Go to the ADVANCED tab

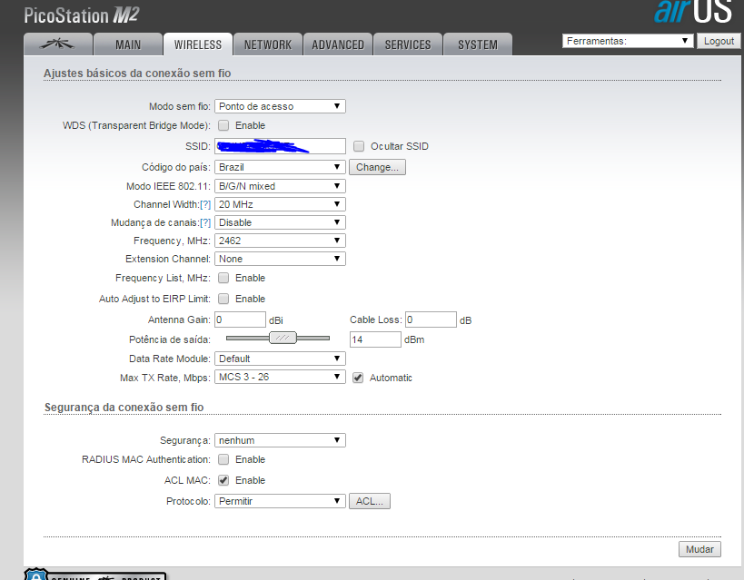coord(338,44)
